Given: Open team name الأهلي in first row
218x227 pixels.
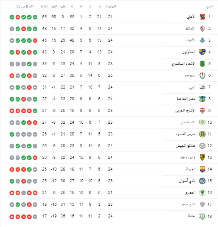Looking at the screenshot, I should [191, 17].
